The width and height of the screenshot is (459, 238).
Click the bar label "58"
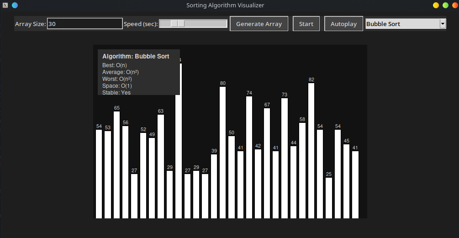coord(302,119)
